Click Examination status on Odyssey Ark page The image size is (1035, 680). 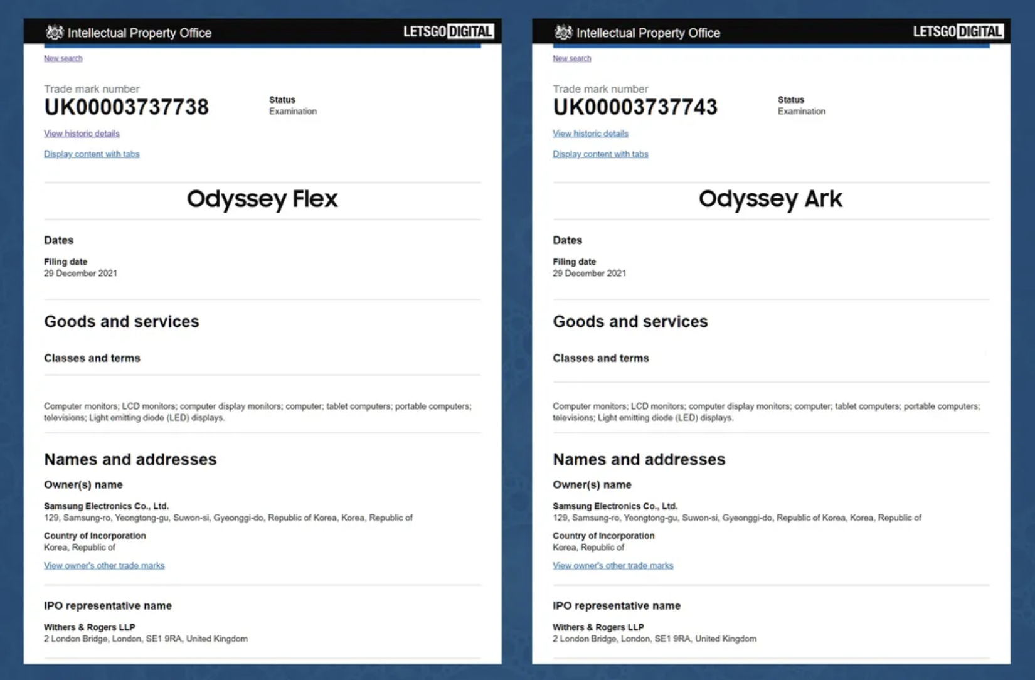[x=801, y=112]
